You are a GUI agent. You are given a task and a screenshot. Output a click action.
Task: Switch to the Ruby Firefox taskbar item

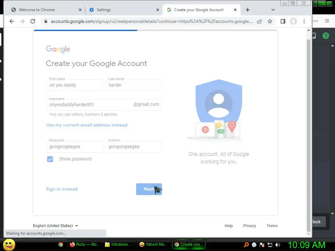click(x=85, y=244)
